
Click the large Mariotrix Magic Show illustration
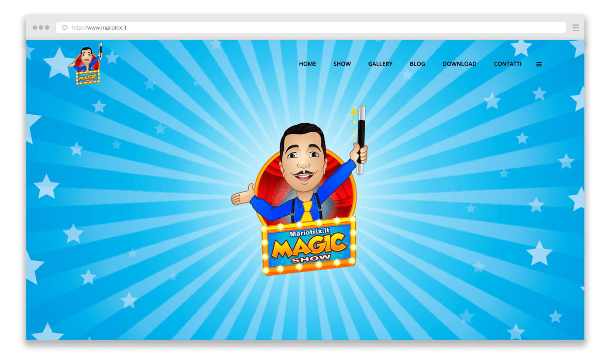click(x=299, y=191)
